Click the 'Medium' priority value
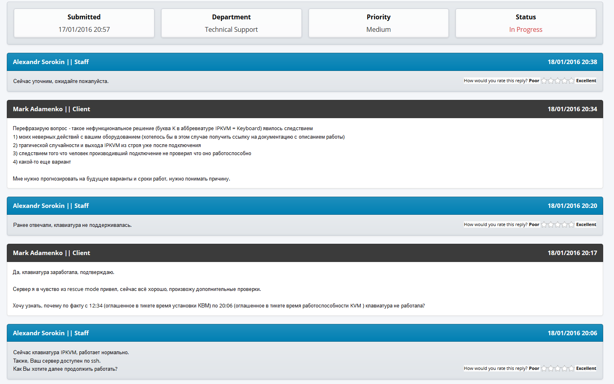Image resolution: width=614 pixels, height=384 pixels. [x=378, y=29]
